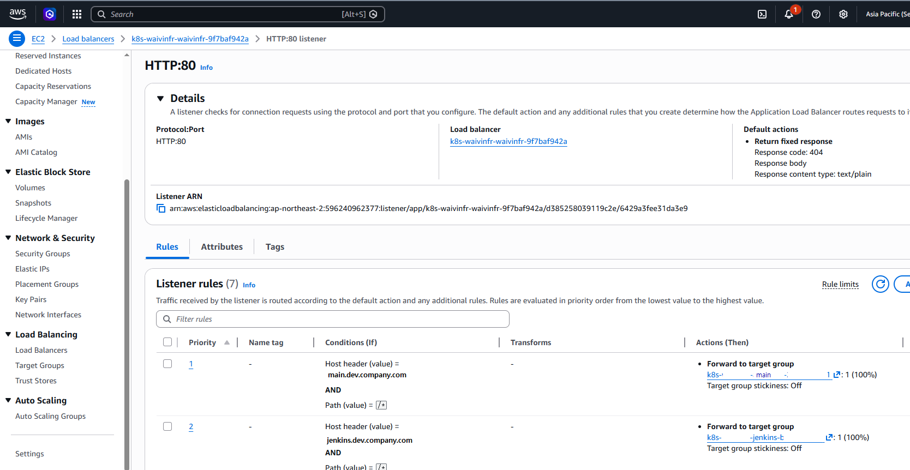This screenshot has height=470, width=910.
Task: Open the notifications bell
Action: [789, 14]
